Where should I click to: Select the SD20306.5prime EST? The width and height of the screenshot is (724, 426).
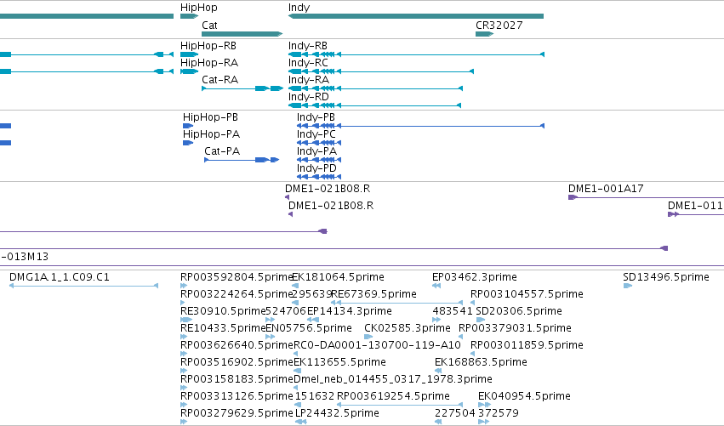[x=480, y=320]
